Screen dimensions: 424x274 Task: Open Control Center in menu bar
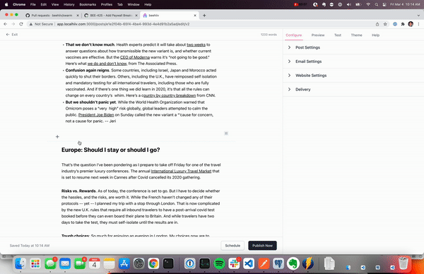point(384,4)
